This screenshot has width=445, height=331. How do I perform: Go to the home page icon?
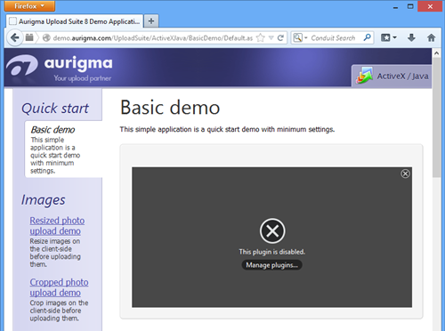[x=431, y=37]
